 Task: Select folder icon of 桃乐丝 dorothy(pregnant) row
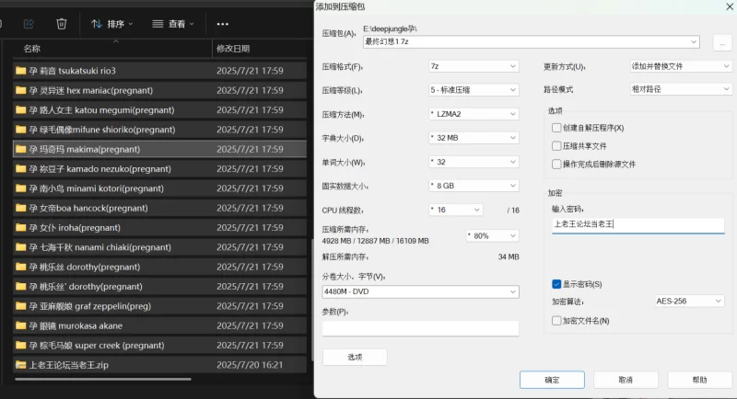click(20, 268)
